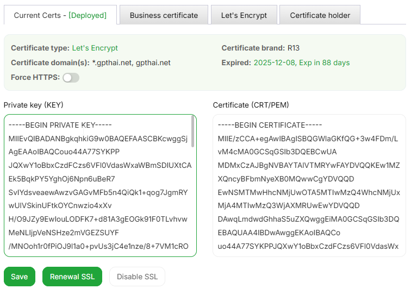This screenshot has width=411, height=295.
Task: Select the Let's Encrypt tab
Action: coord(244,15)
